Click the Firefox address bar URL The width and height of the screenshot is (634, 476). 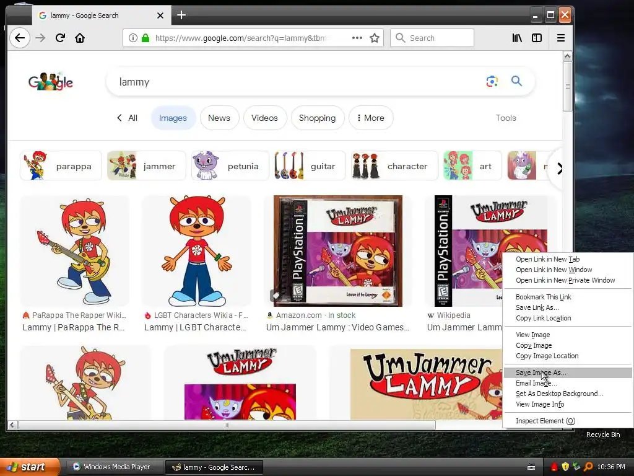coord(241,38)
